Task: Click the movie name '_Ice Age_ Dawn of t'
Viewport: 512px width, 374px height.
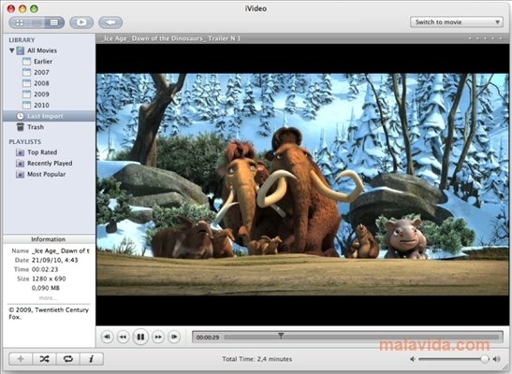Action: click(x=61, y=251)
